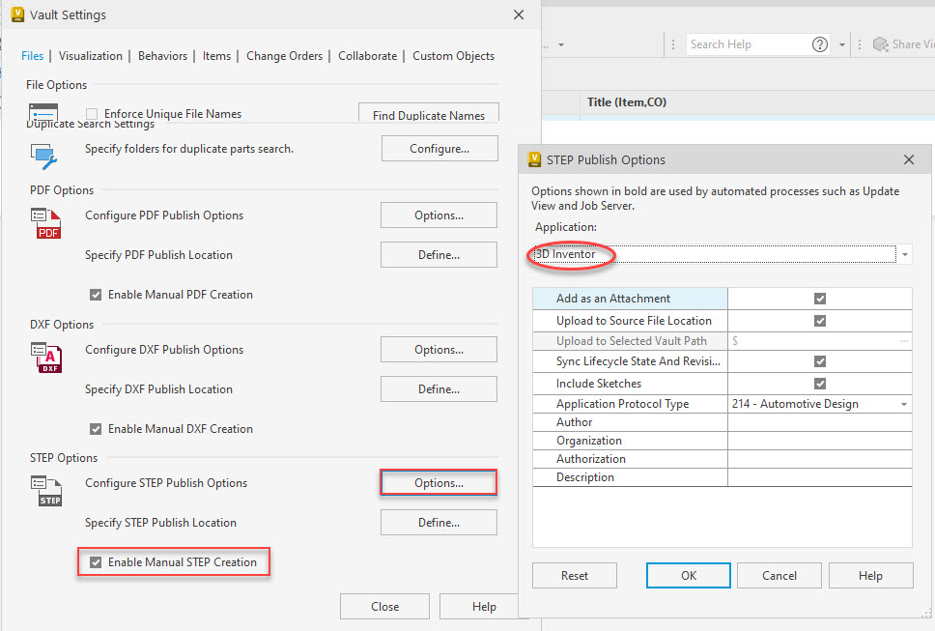Open the toolbar dropdown arrow left of Search Help
Screen dimensions: 935x631
click(x=560, y=44)
